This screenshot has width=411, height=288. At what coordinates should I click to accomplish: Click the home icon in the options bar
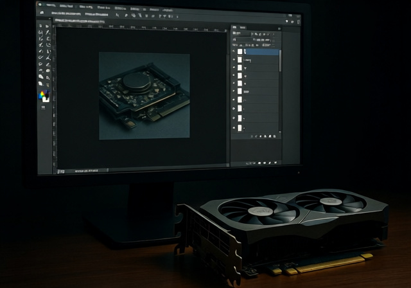[x=42, y=12]
